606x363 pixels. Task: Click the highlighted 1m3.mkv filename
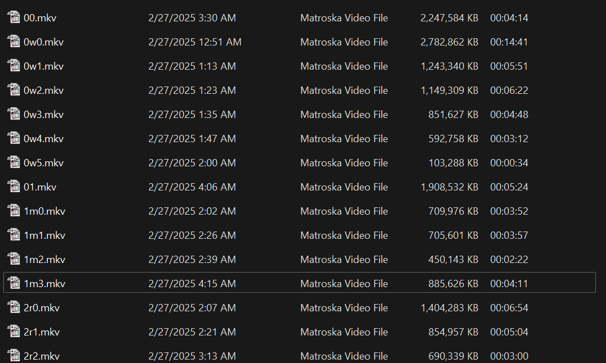click(44, 284)
